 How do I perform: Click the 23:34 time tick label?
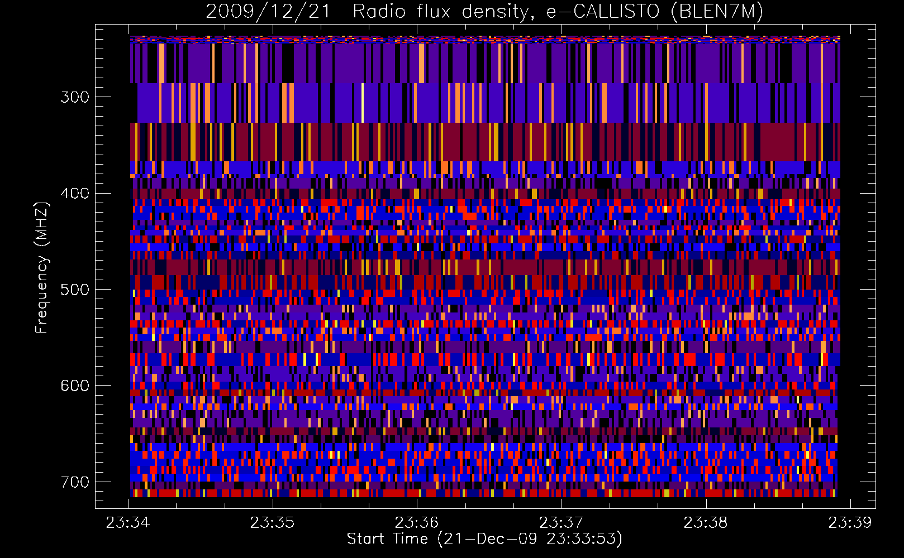click(128, 522)
